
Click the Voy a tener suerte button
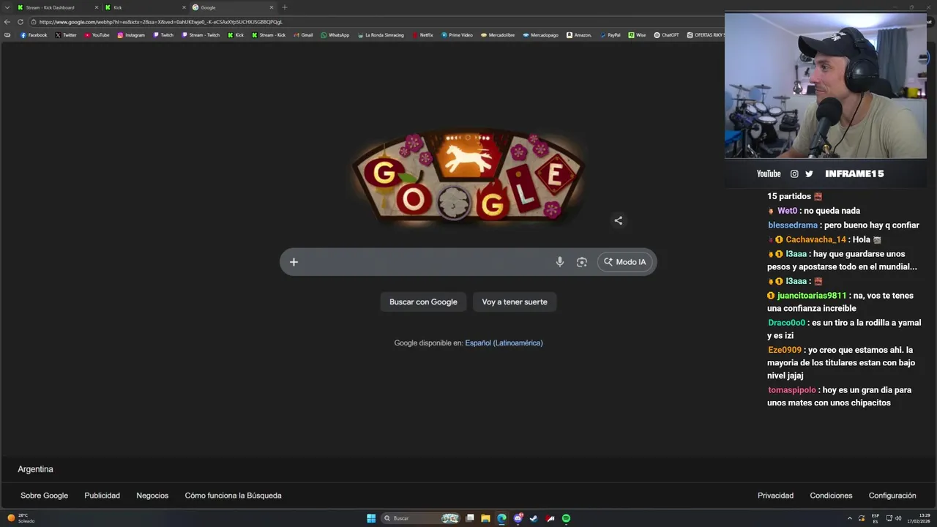pos(515,302)
